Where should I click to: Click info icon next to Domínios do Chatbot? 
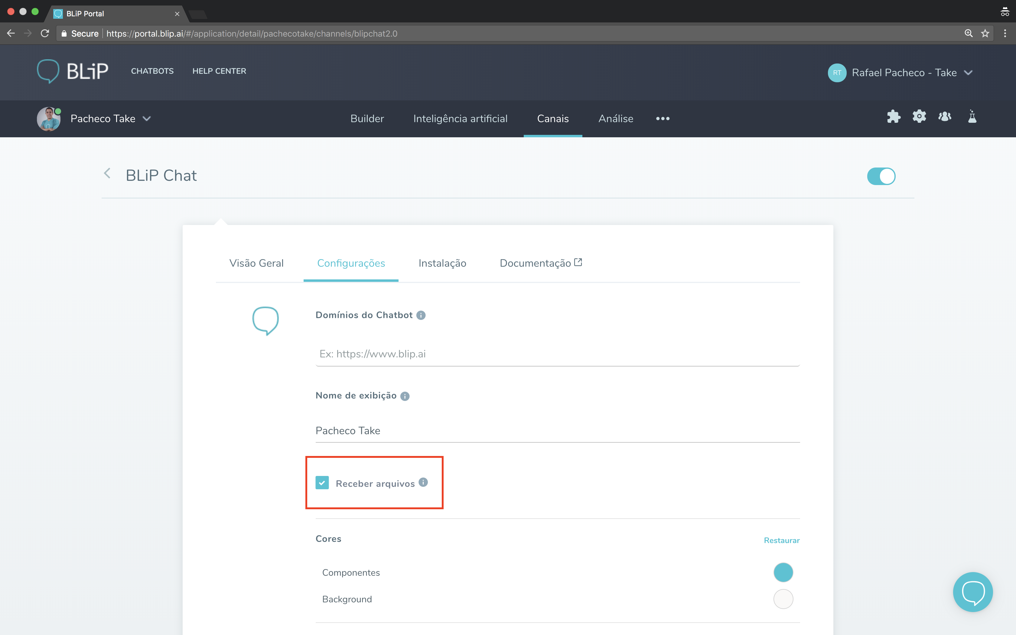point(421,315)
